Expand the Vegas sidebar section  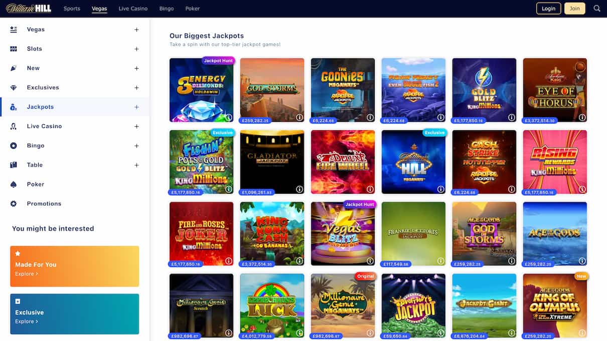pyautogui.click(x=136, y=30)
